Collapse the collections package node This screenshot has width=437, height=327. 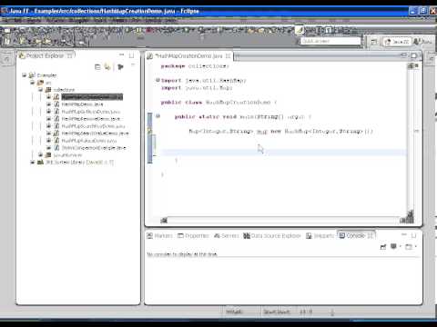[x=41, y=90]
